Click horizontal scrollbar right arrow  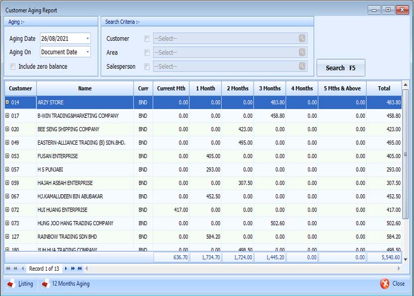tap(398, 269)
